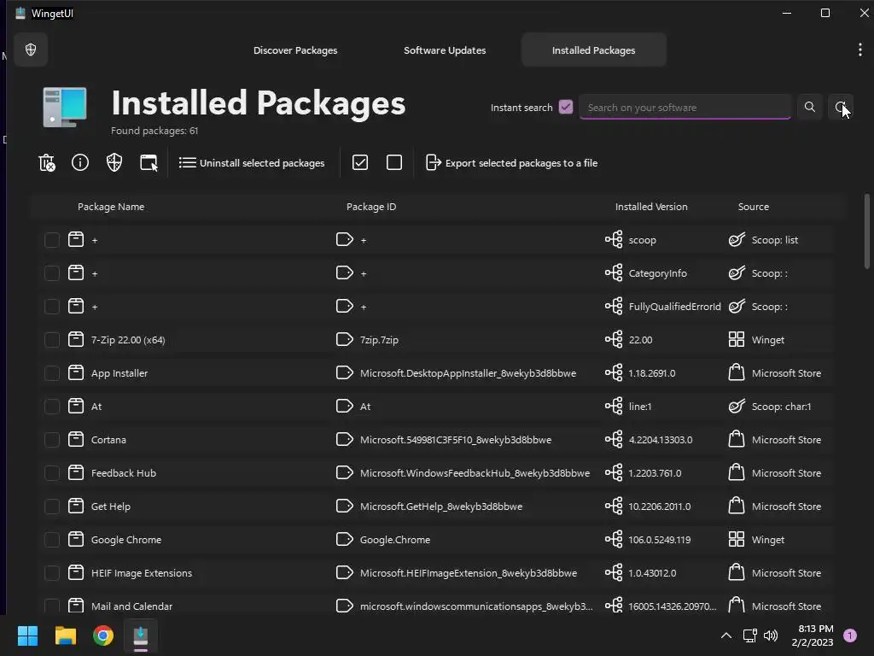The image size is (874, 656).
Task: Open package details info icon
Action: (80, 162)
